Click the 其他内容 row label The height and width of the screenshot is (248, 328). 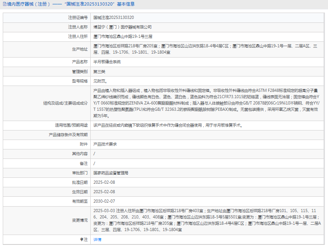pos(80,154)
